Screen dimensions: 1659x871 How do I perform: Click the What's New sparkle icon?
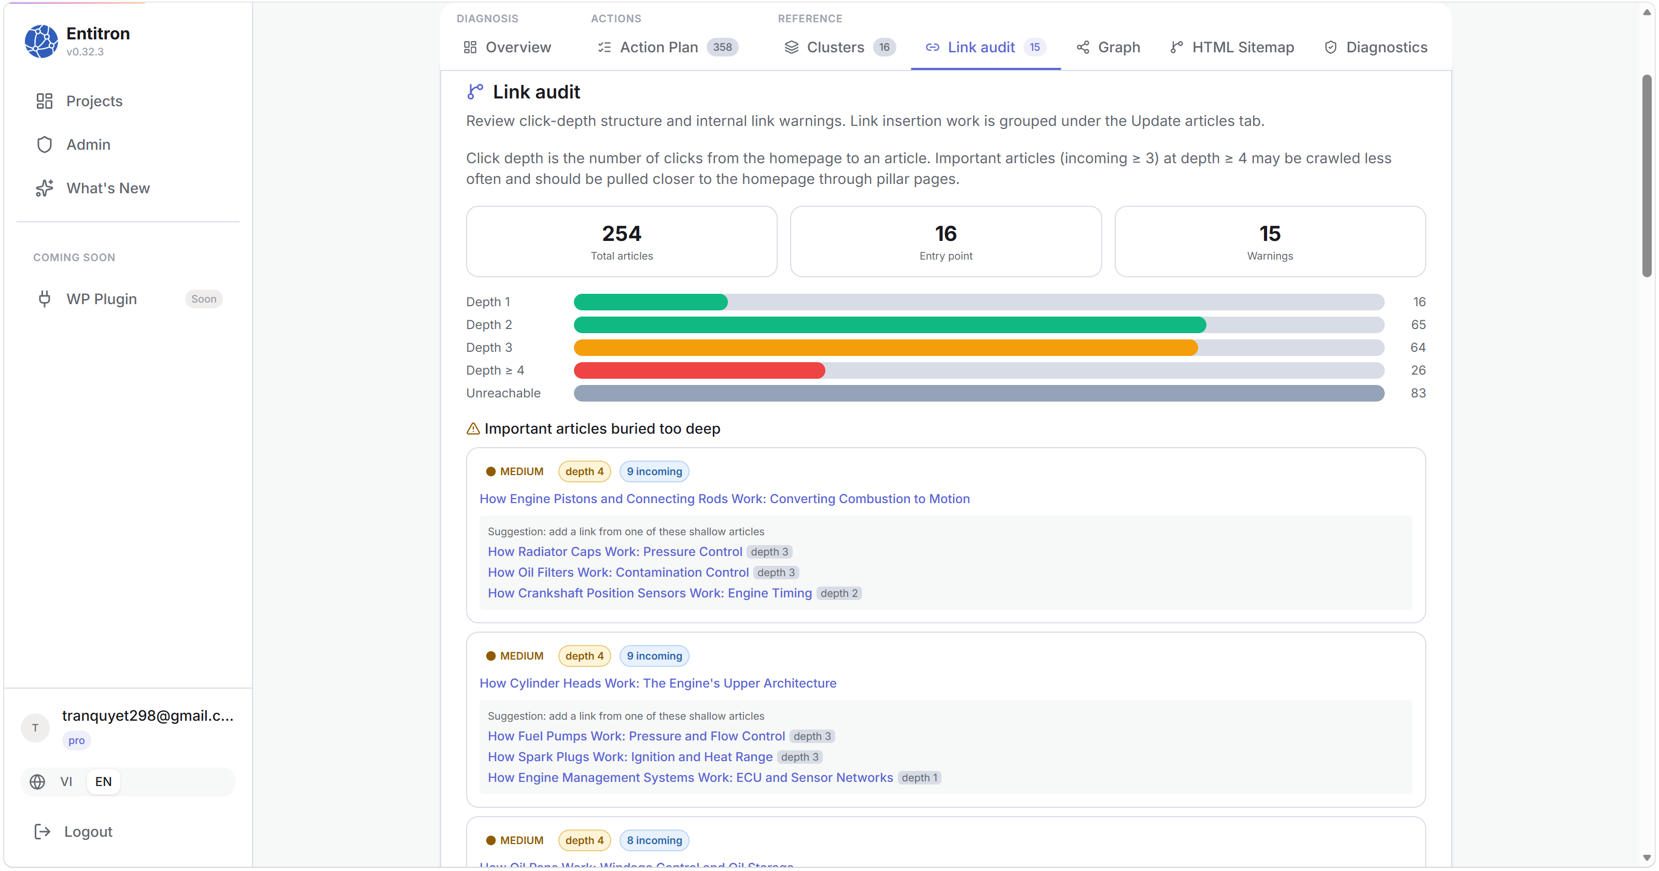pyautogui.click(x=45, y=188)
